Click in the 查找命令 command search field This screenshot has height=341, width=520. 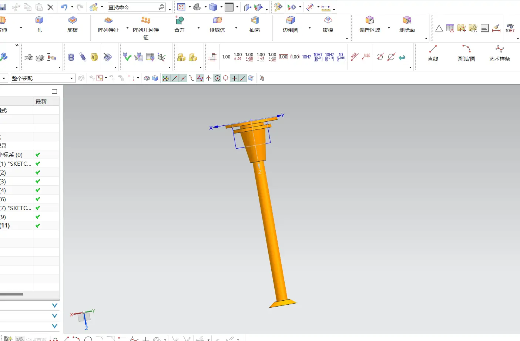click(132, 7)
